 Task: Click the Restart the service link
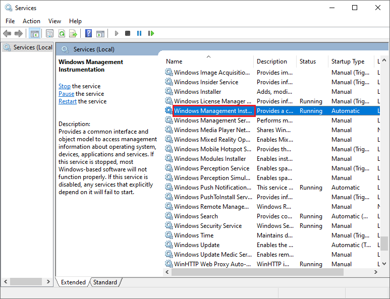[x=68, y=101]
